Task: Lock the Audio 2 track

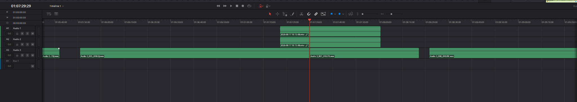Action: coord(17,44)
